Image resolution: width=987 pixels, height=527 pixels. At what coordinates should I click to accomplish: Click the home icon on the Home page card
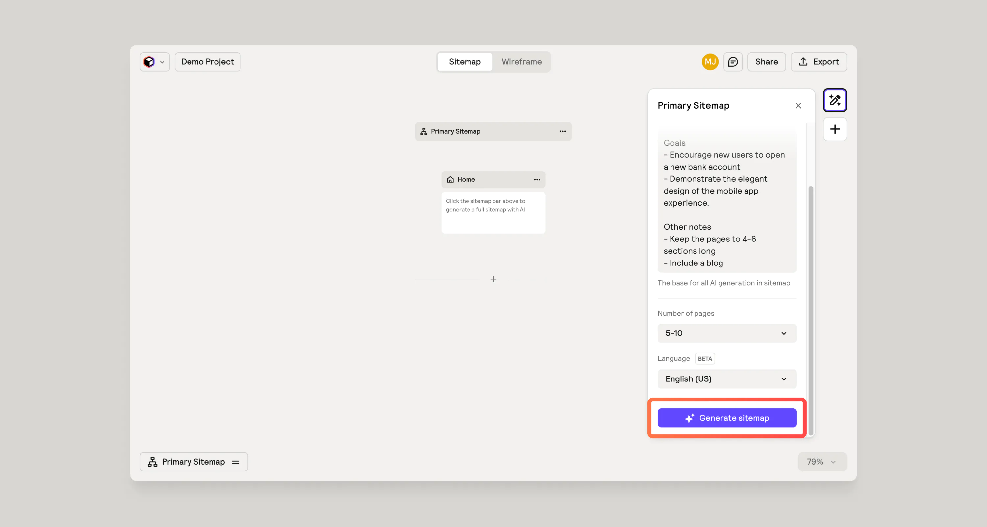(450, 179)
